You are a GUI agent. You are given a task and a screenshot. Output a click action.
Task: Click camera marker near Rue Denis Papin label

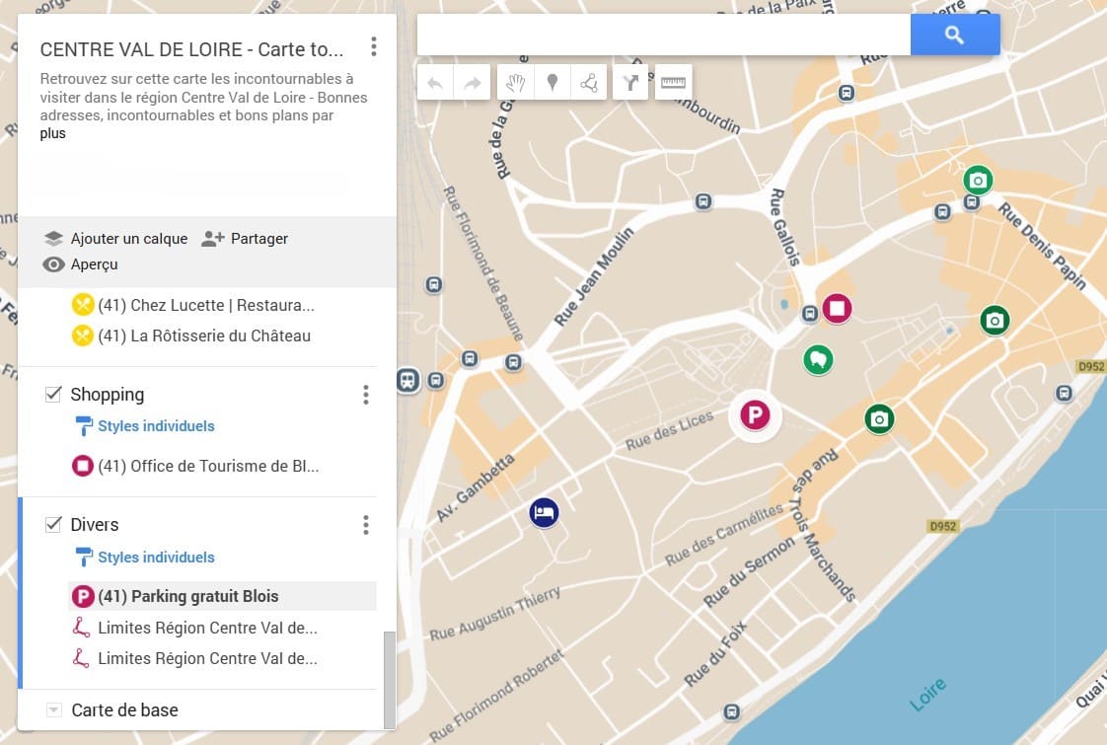pyautogui.click(x=979, y=181)
